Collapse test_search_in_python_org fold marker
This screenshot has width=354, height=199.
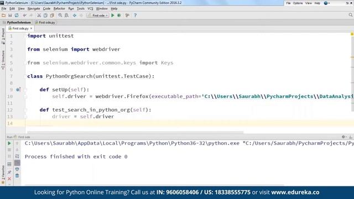25,110
